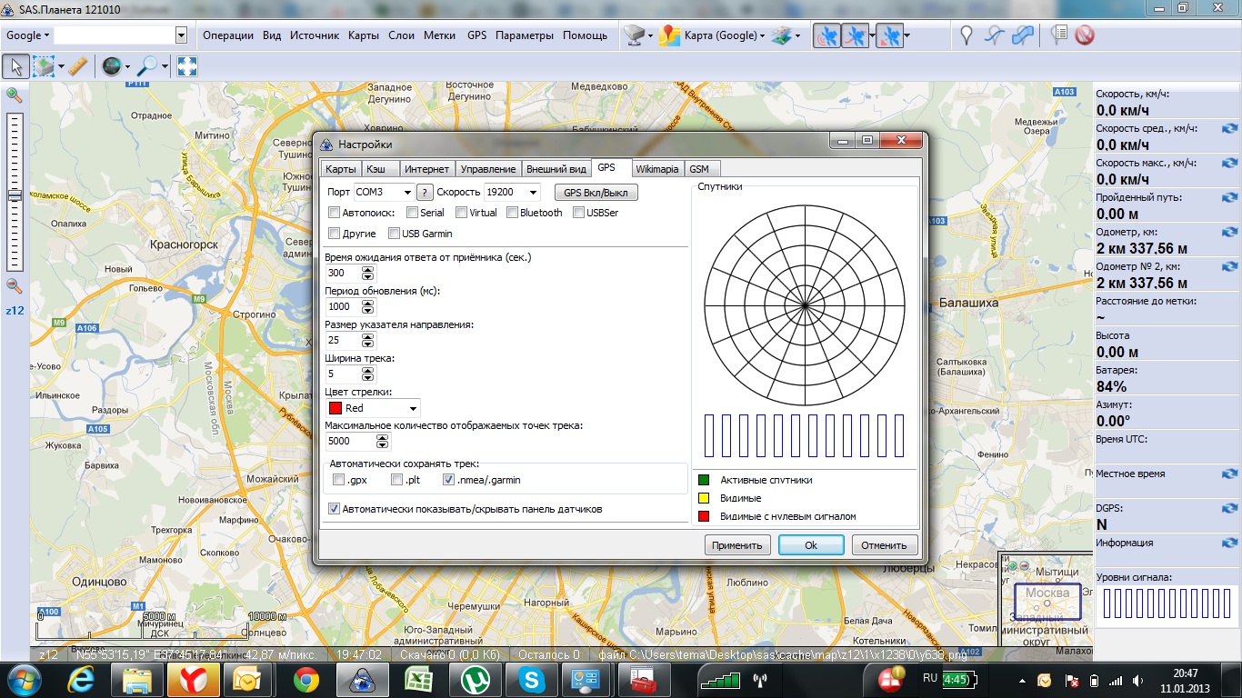Enable .gpx automatic track saving
The height and width of the screenshot is (698, 1242).
(x=339, y=480)
